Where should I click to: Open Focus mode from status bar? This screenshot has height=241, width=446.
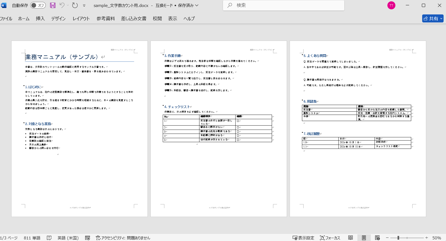tap(330, 238)
